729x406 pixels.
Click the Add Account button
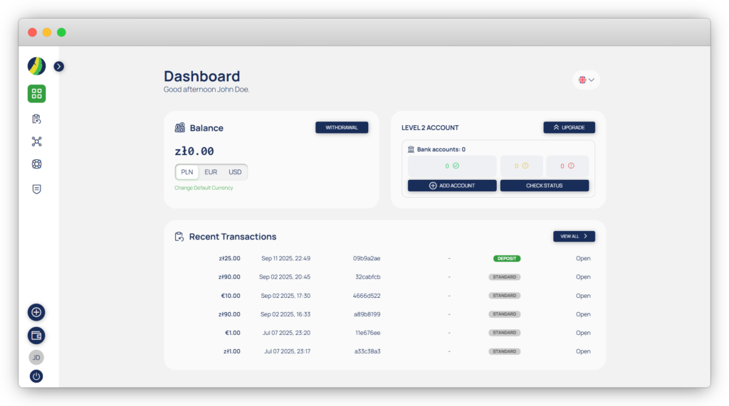(451, 186)
